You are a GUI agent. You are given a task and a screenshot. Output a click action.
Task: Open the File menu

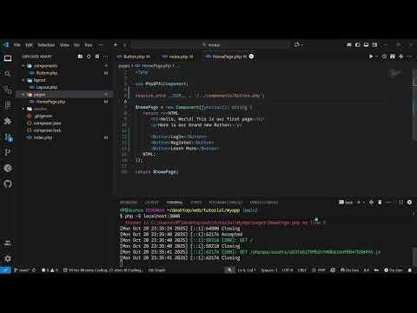(17, 45)
